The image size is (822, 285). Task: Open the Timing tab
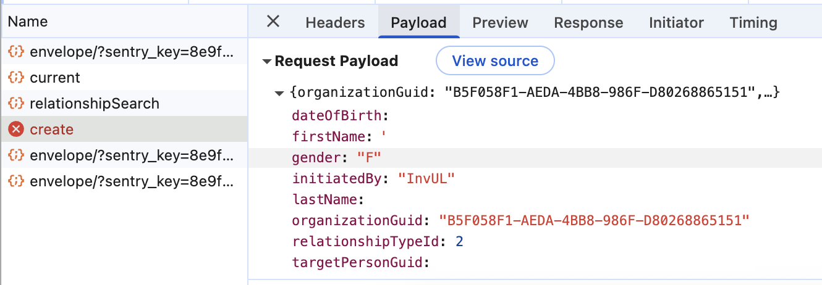[753, 23]
